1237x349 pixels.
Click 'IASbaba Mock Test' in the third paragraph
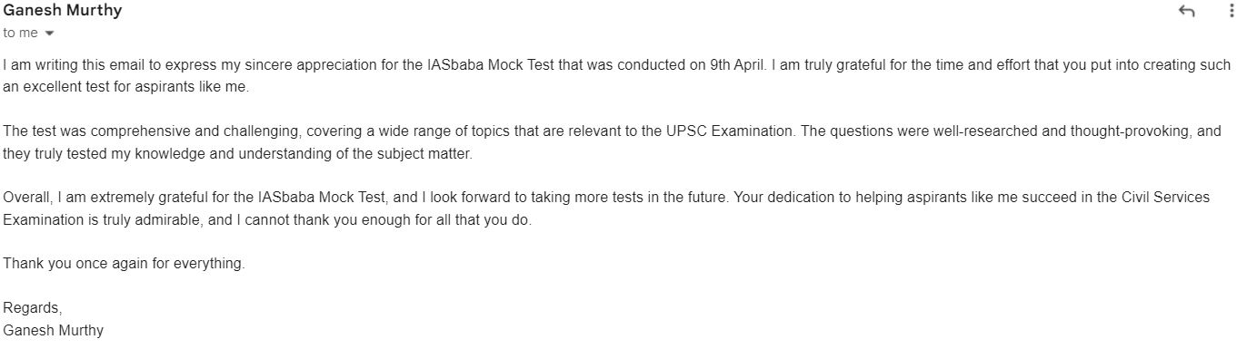(317, 198)
